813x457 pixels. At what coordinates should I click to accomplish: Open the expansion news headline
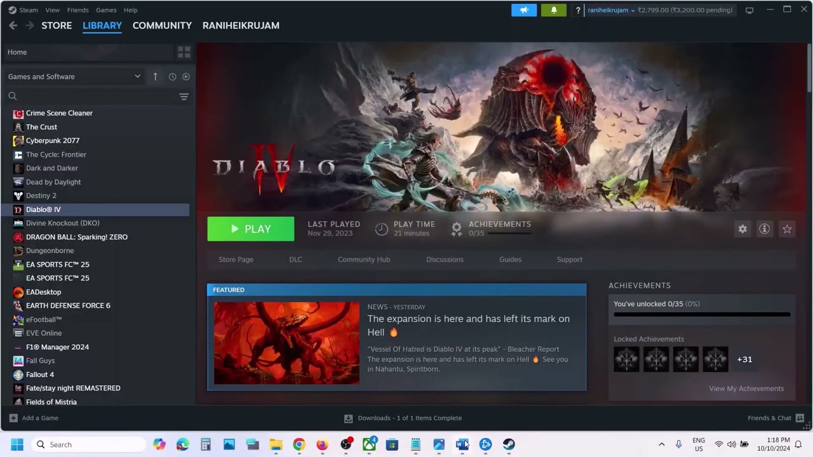coord(469,325)
